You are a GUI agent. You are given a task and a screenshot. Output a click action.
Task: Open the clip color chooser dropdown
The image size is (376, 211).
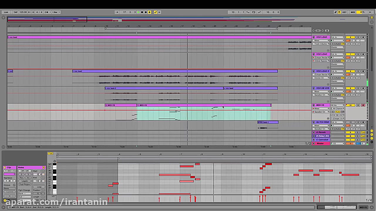coord(10,174)
